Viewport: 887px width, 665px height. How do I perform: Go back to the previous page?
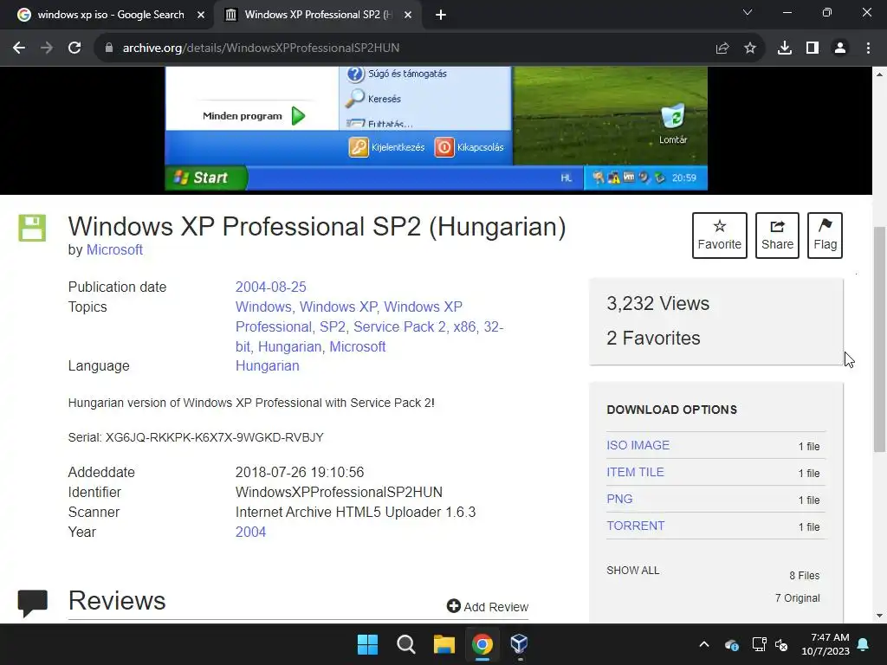point(19,48)
